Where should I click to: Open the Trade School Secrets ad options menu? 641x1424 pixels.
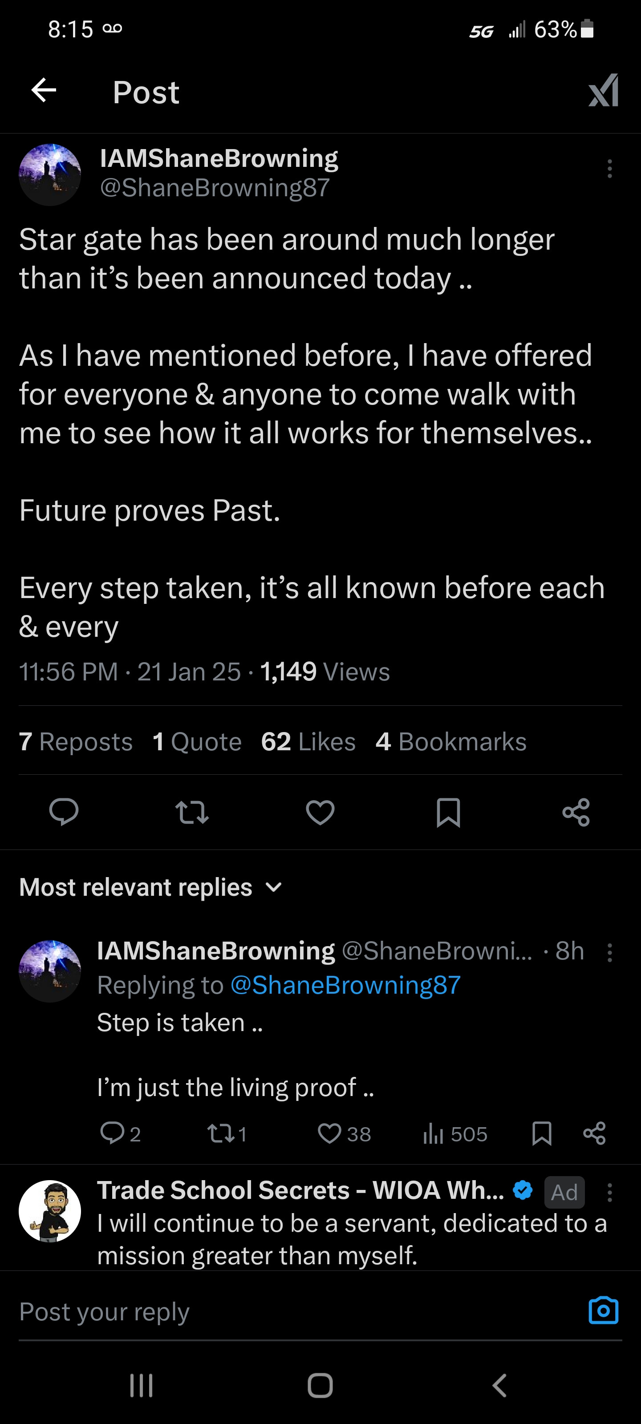tap(609, 1193)
